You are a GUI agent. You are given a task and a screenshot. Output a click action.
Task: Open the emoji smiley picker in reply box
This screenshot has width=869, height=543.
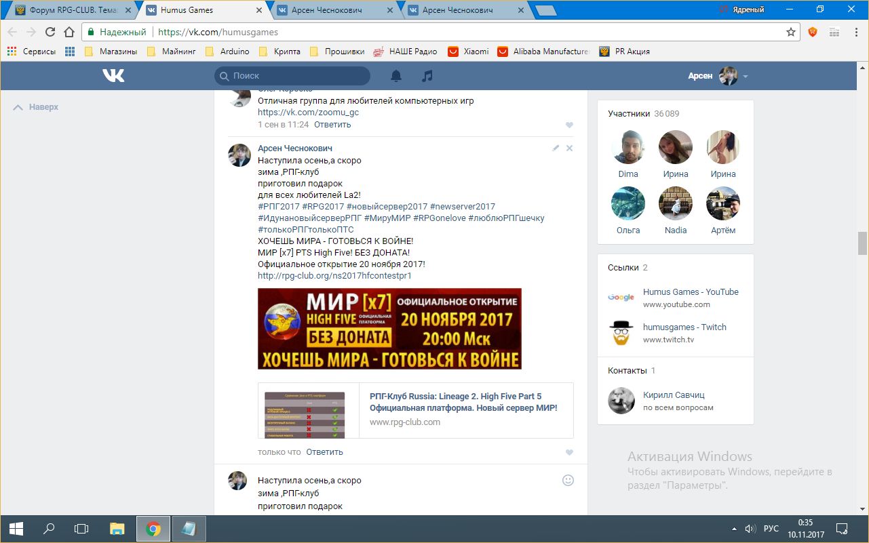coord(568,480)
